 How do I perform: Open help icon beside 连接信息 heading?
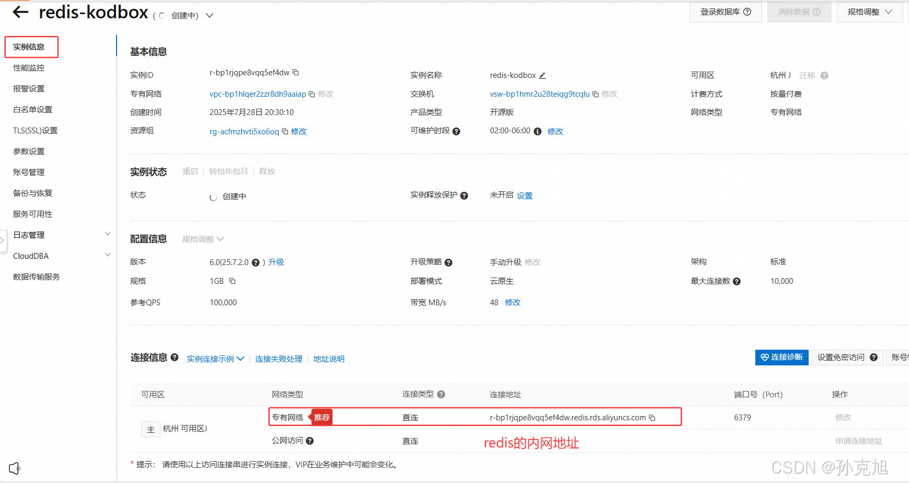[175, 357]
